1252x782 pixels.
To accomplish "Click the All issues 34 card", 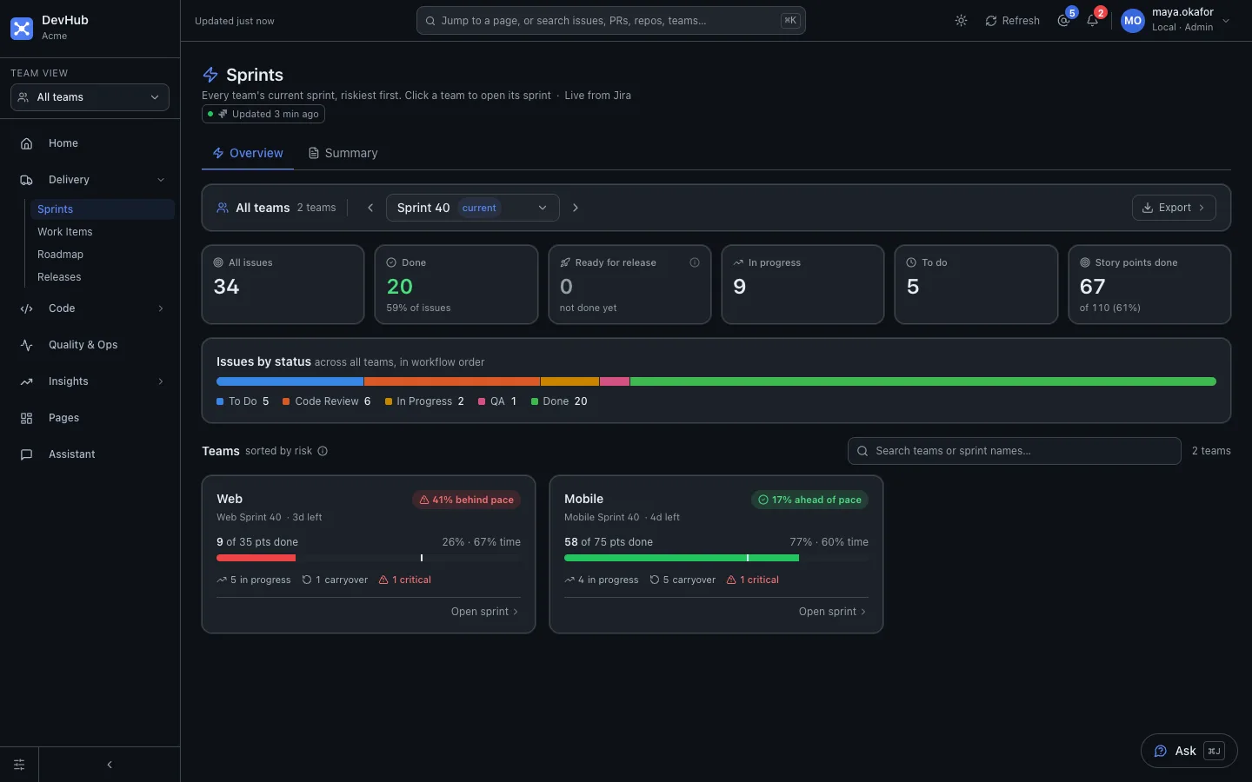I will coord(283,284).
